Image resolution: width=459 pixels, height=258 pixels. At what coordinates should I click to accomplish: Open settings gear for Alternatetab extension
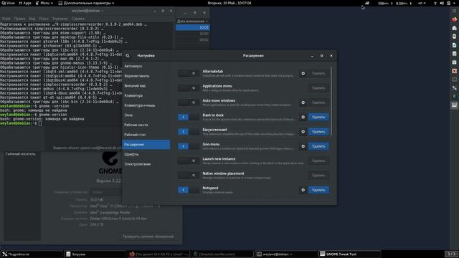point(303,73)
